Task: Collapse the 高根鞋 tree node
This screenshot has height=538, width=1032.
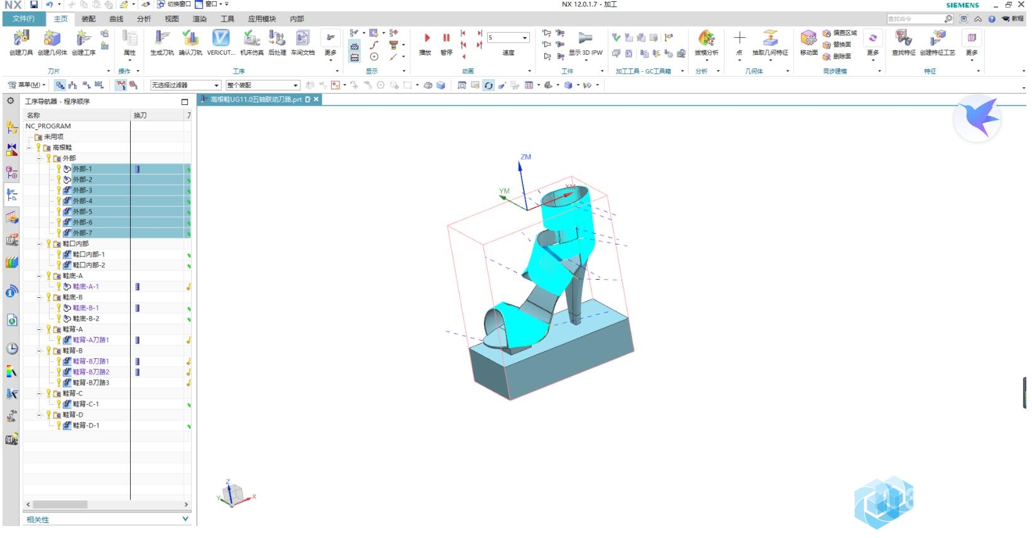Action: click(x=29, y=148)
